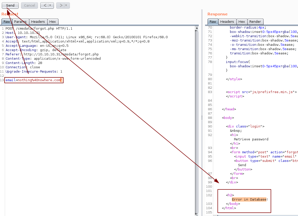Click the 'js/prefixfree.min.js' script line in response

tap(261, 92)
